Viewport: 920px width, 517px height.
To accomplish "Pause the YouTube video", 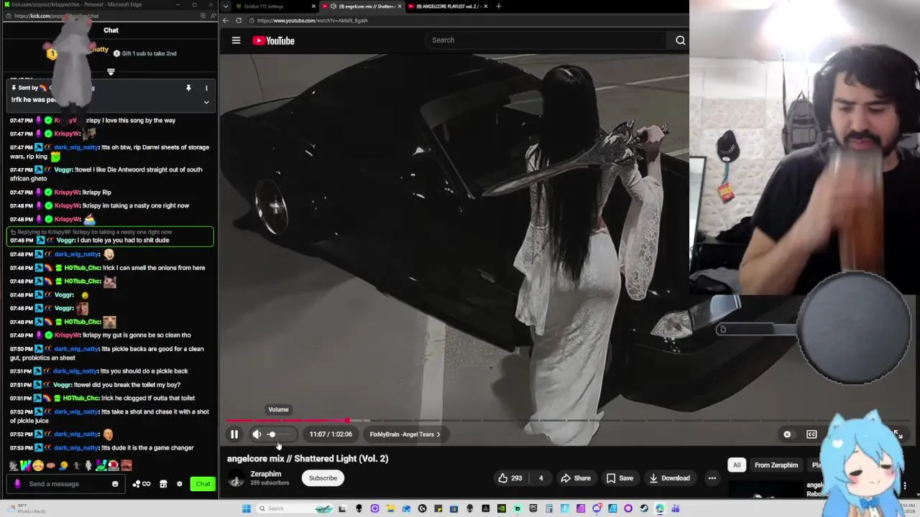I will [x=234, y=434].
